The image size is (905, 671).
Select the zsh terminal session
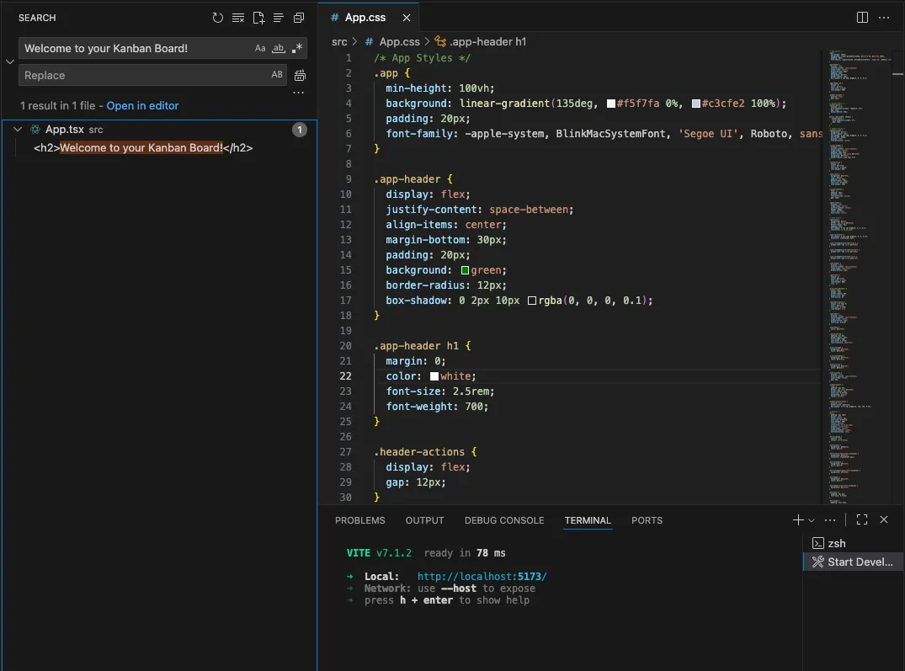coord(854,544)
